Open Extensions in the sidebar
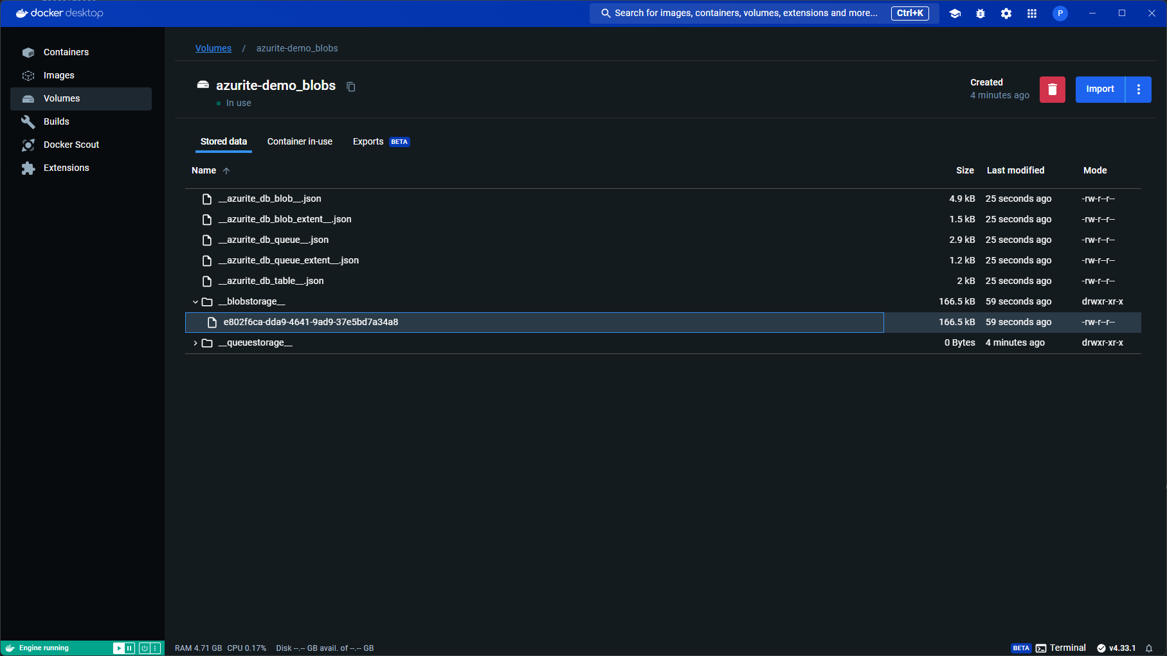1167x656 pixels. pyautogui.click(x=80, y=168)
